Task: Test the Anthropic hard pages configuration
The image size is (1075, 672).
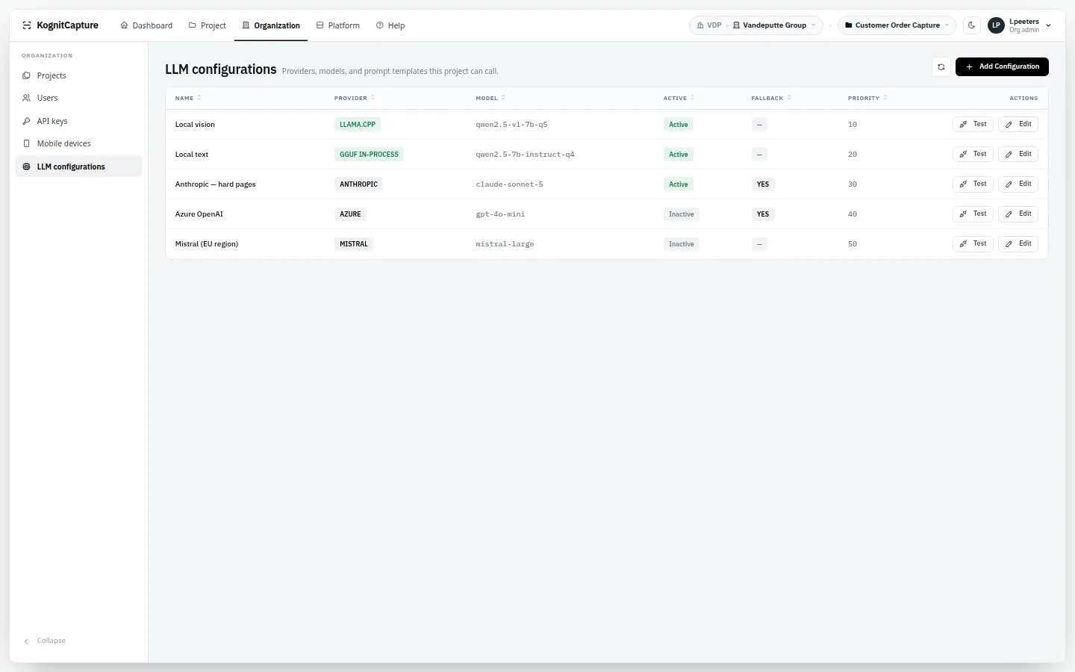Action: [973, 184]
